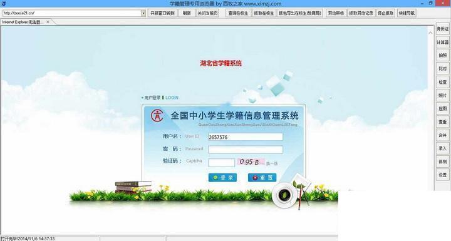Click the 停止抓取 button

(385, 13)
